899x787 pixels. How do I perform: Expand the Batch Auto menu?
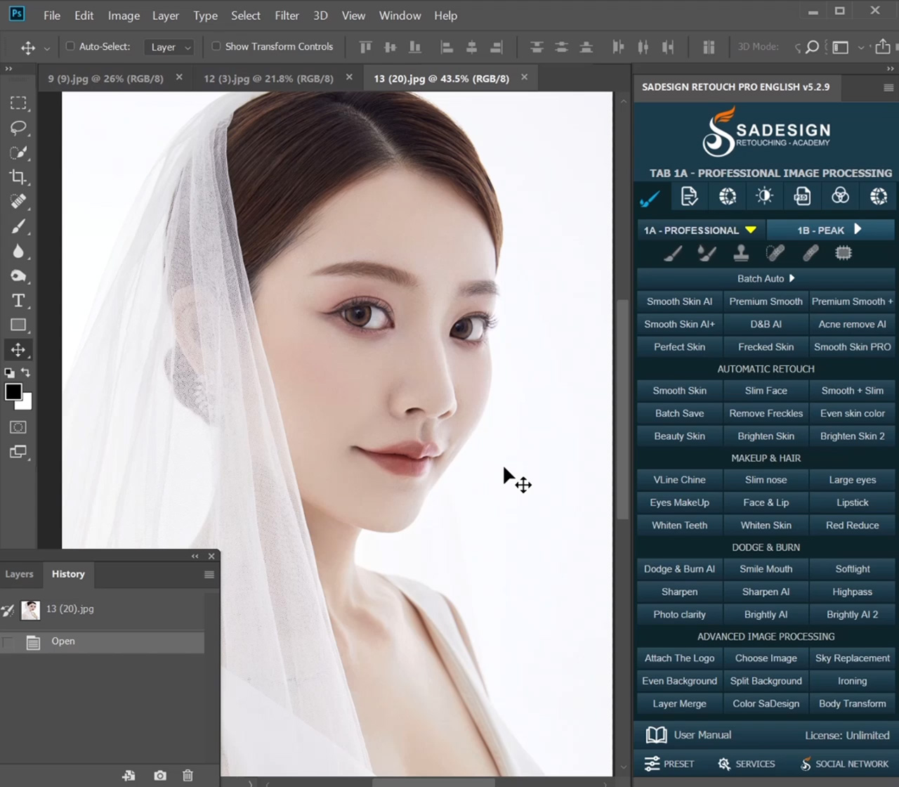(766, 278)
